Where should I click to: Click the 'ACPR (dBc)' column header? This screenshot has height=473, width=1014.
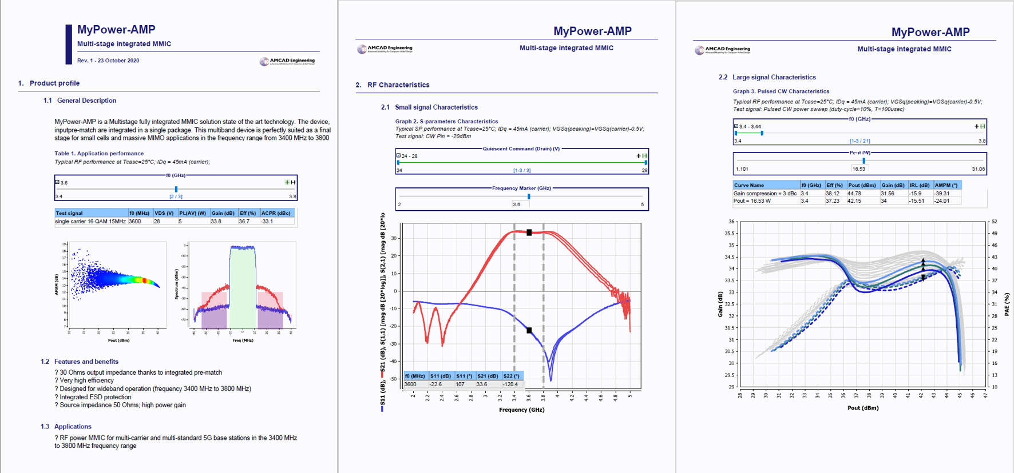(277, 213)
